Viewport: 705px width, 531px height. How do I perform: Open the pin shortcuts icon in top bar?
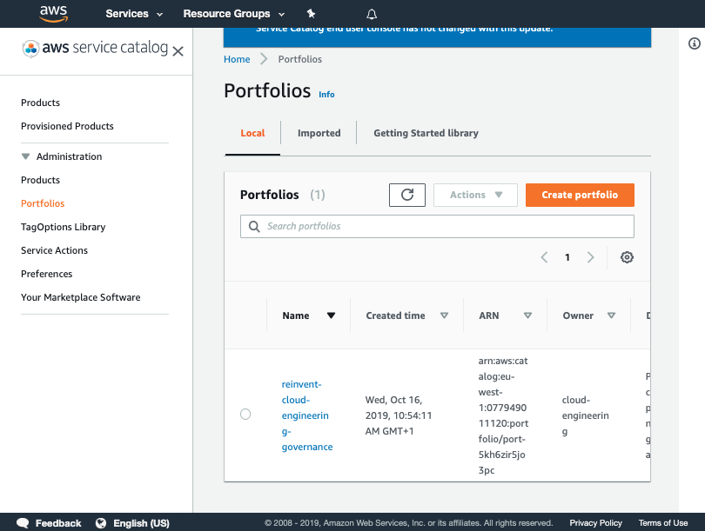[x=311, y=14]
